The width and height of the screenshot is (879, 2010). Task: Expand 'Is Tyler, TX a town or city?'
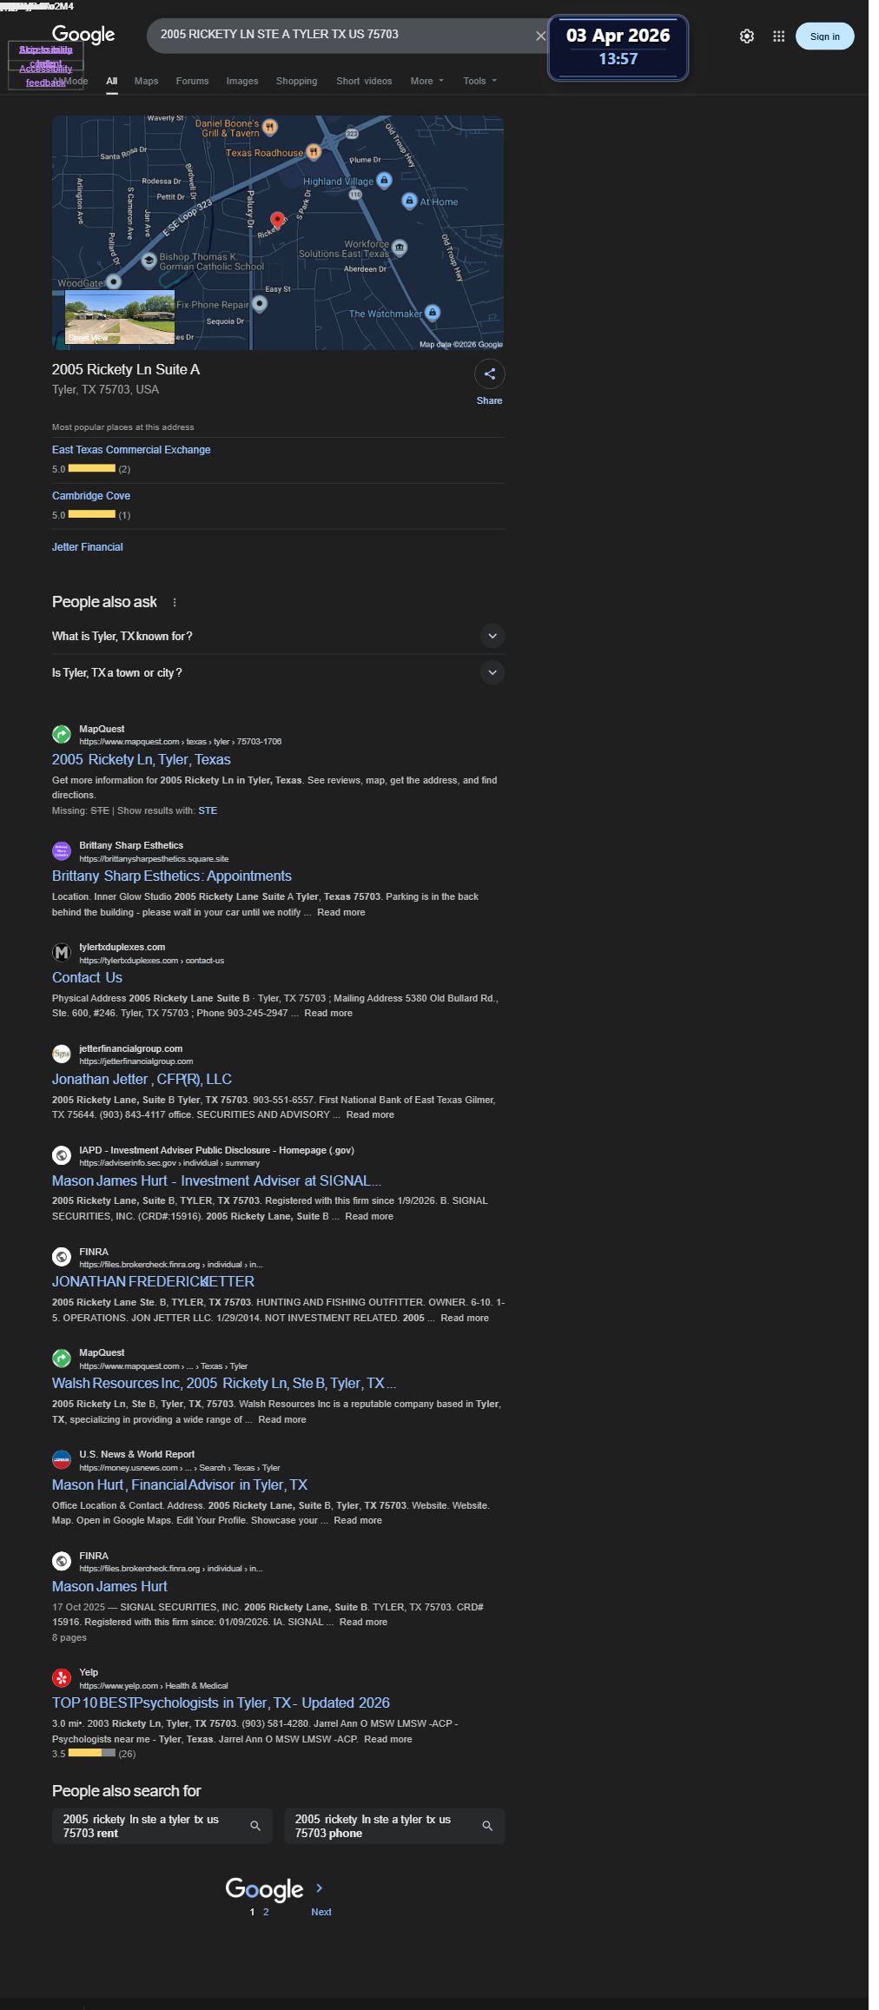point(492,672)
